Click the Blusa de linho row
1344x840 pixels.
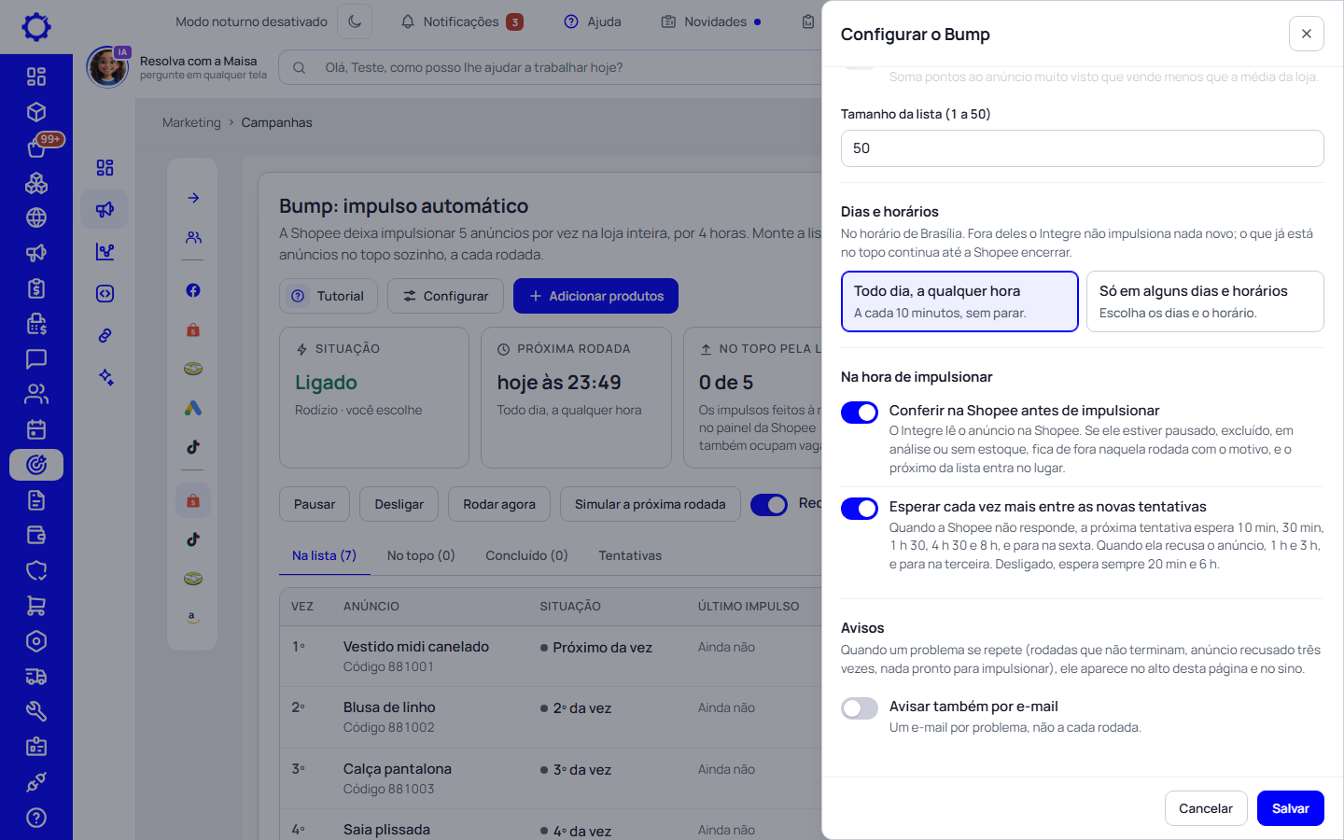click(x=551, y=717)
